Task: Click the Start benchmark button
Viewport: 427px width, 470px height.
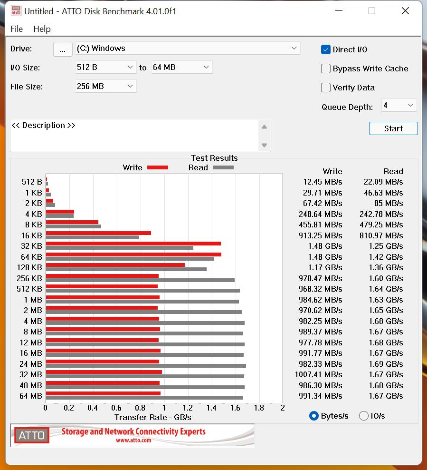Action: [x=393, y=128]
